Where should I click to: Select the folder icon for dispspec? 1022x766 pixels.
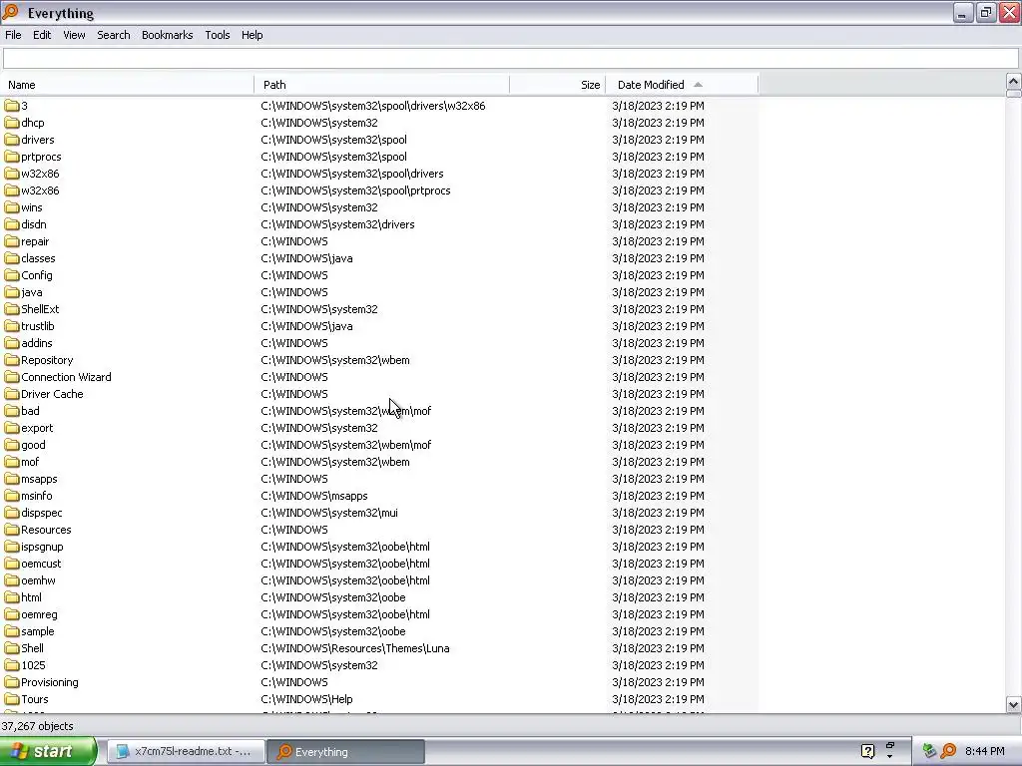(12, 512)
